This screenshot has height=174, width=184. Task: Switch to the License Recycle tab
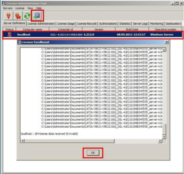pos(87,23)
